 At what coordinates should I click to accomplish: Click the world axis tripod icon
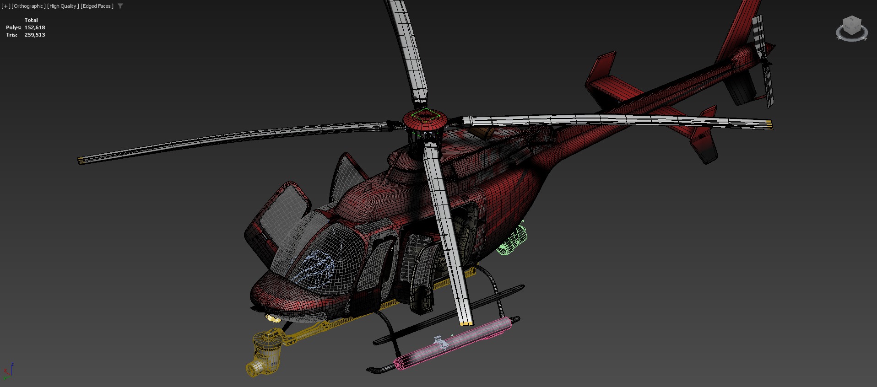click(8, 371)
